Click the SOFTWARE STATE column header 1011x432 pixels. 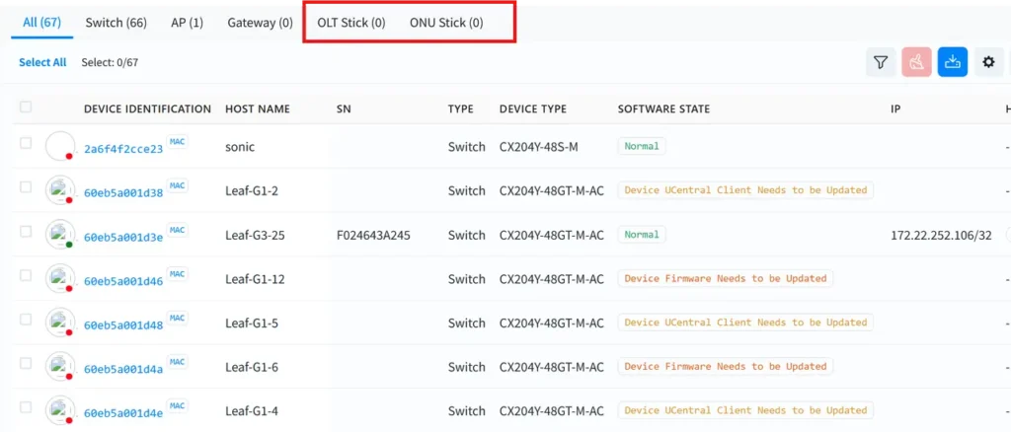[x=663, y=108]
